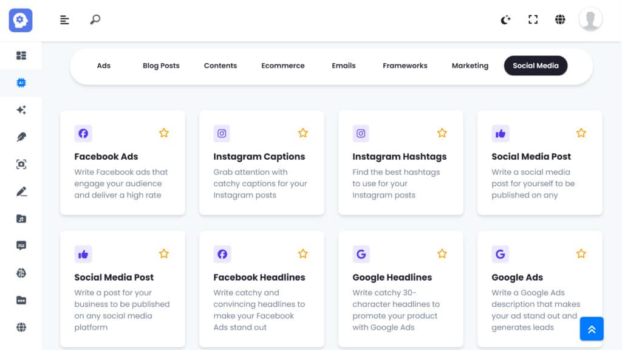Click the search magnifier icon in header

(95, 20)
